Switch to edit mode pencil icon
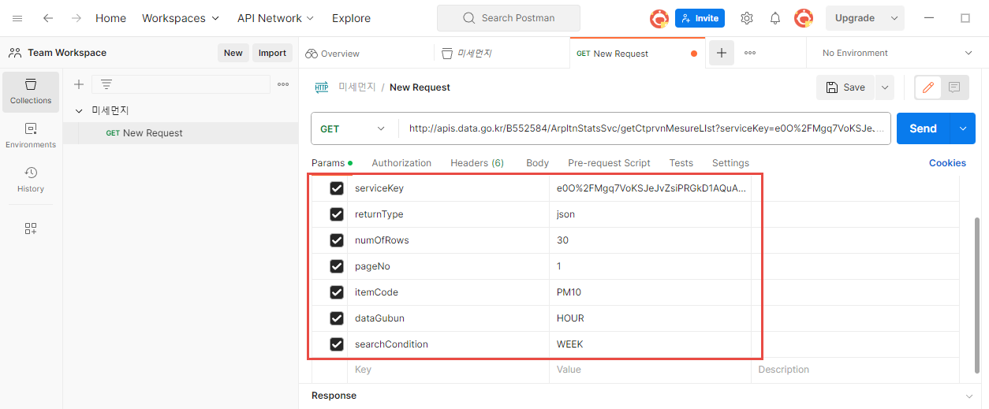The height and width of the screenshot is (409, 989). (928, 87)
